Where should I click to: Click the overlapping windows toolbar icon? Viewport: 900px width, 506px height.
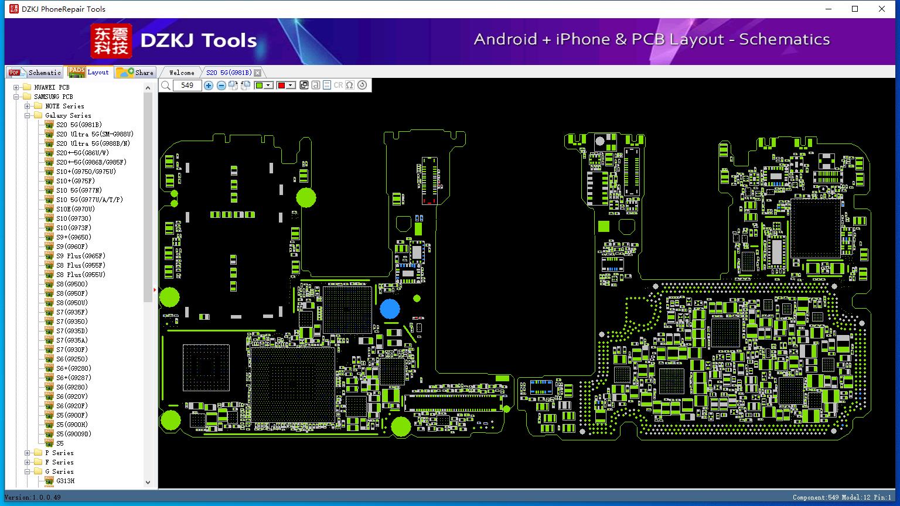coord(304,86)
